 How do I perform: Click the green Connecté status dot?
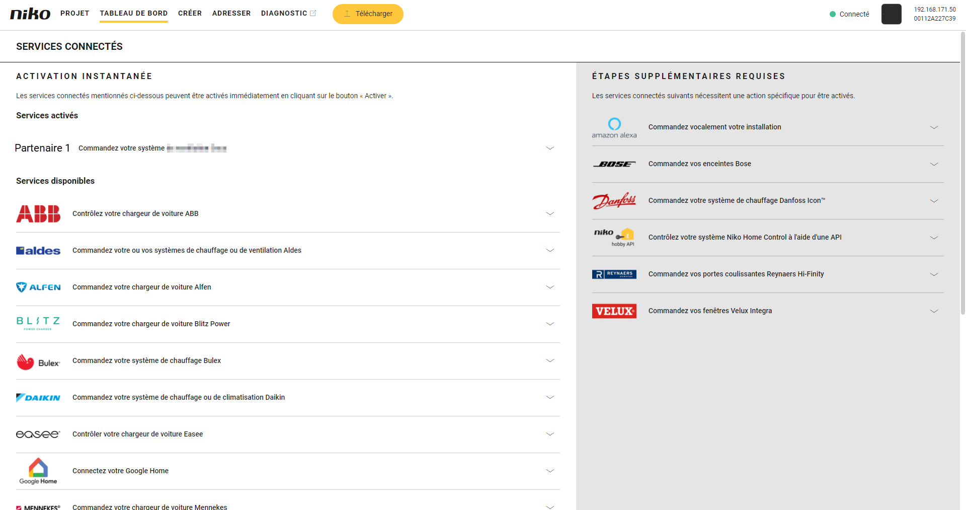(x=833, y=14)
